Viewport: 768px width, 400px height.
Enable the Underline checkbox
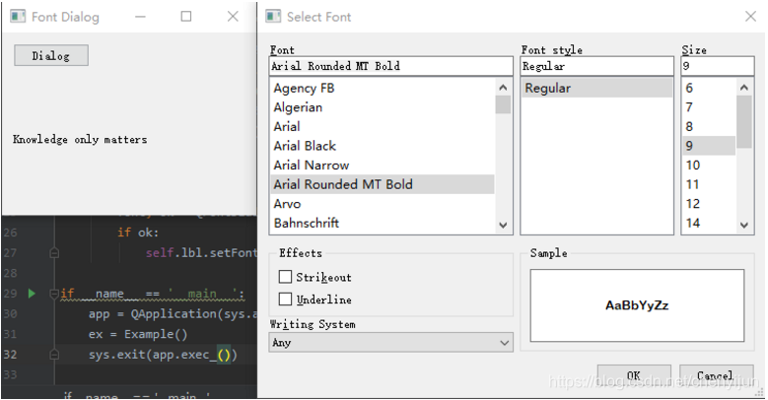(x=285, y=300)
